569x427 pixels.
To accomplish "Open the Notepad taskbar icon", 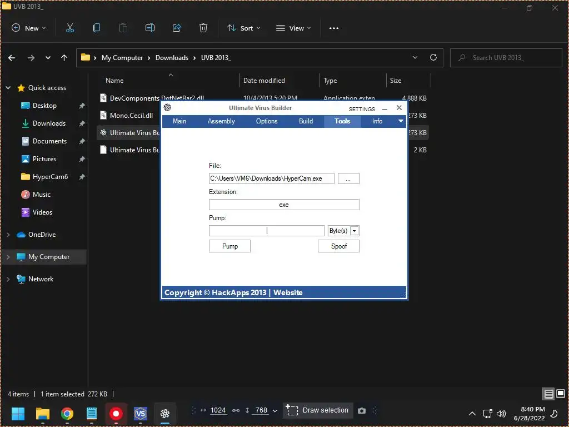I will (x=92, y=413).
